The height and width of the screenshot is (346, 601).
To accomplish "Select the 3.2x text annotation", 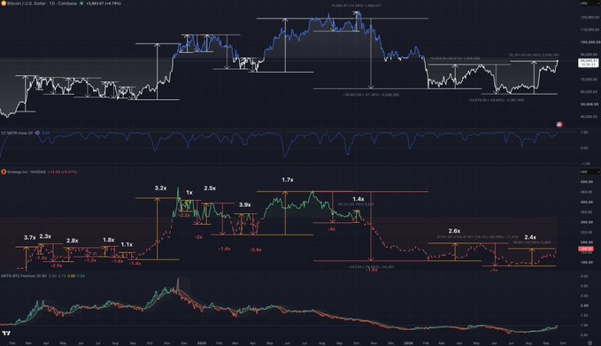I will (x=160, y=188).
